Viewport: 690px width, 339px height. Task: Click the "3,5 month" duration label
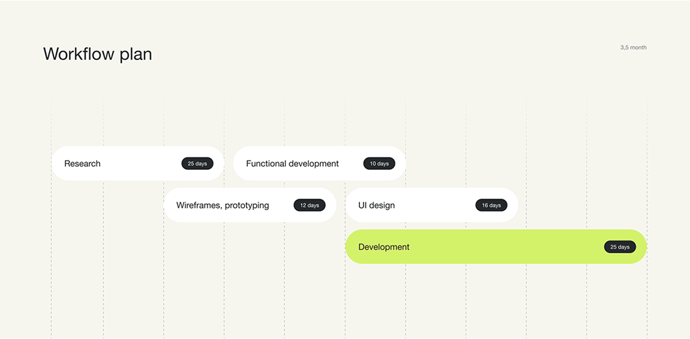(633, 47)
